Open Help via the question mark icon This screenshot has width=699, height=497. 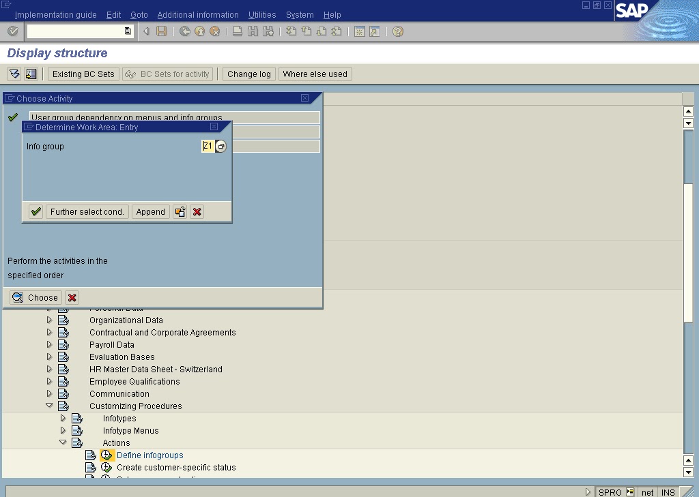(397, 31)
